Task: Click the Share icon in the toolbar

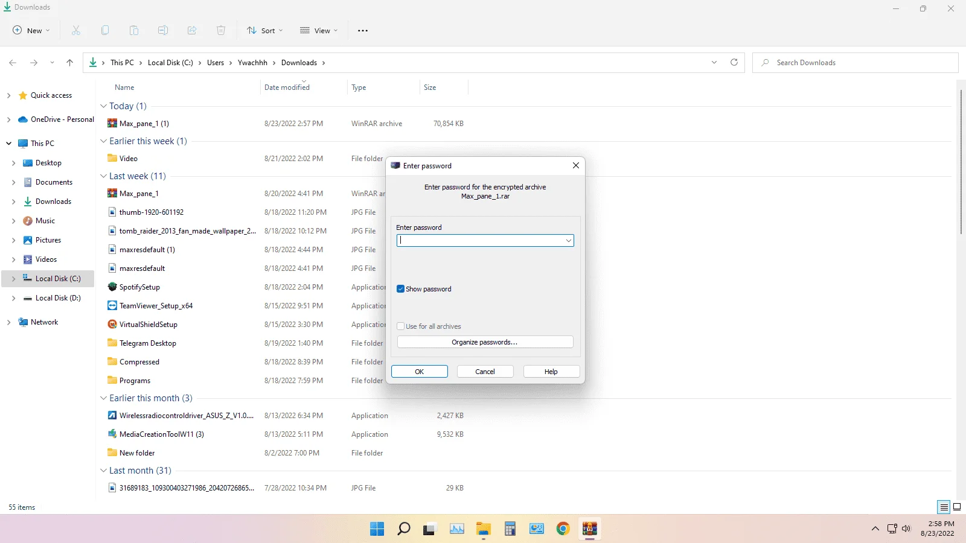Action: click(x=192, y=30)
